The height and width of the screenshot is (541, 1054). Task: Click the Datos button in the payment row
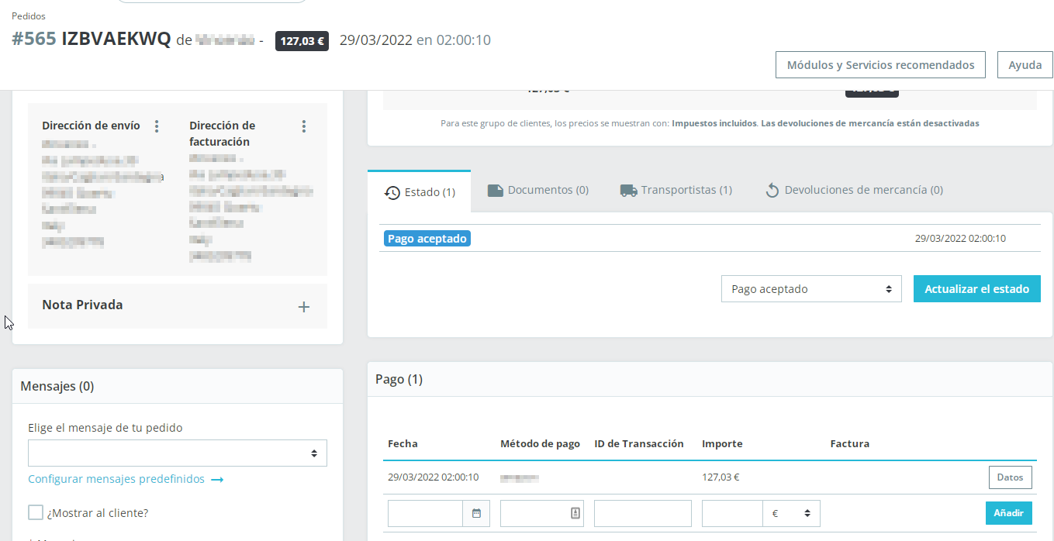1011,477
